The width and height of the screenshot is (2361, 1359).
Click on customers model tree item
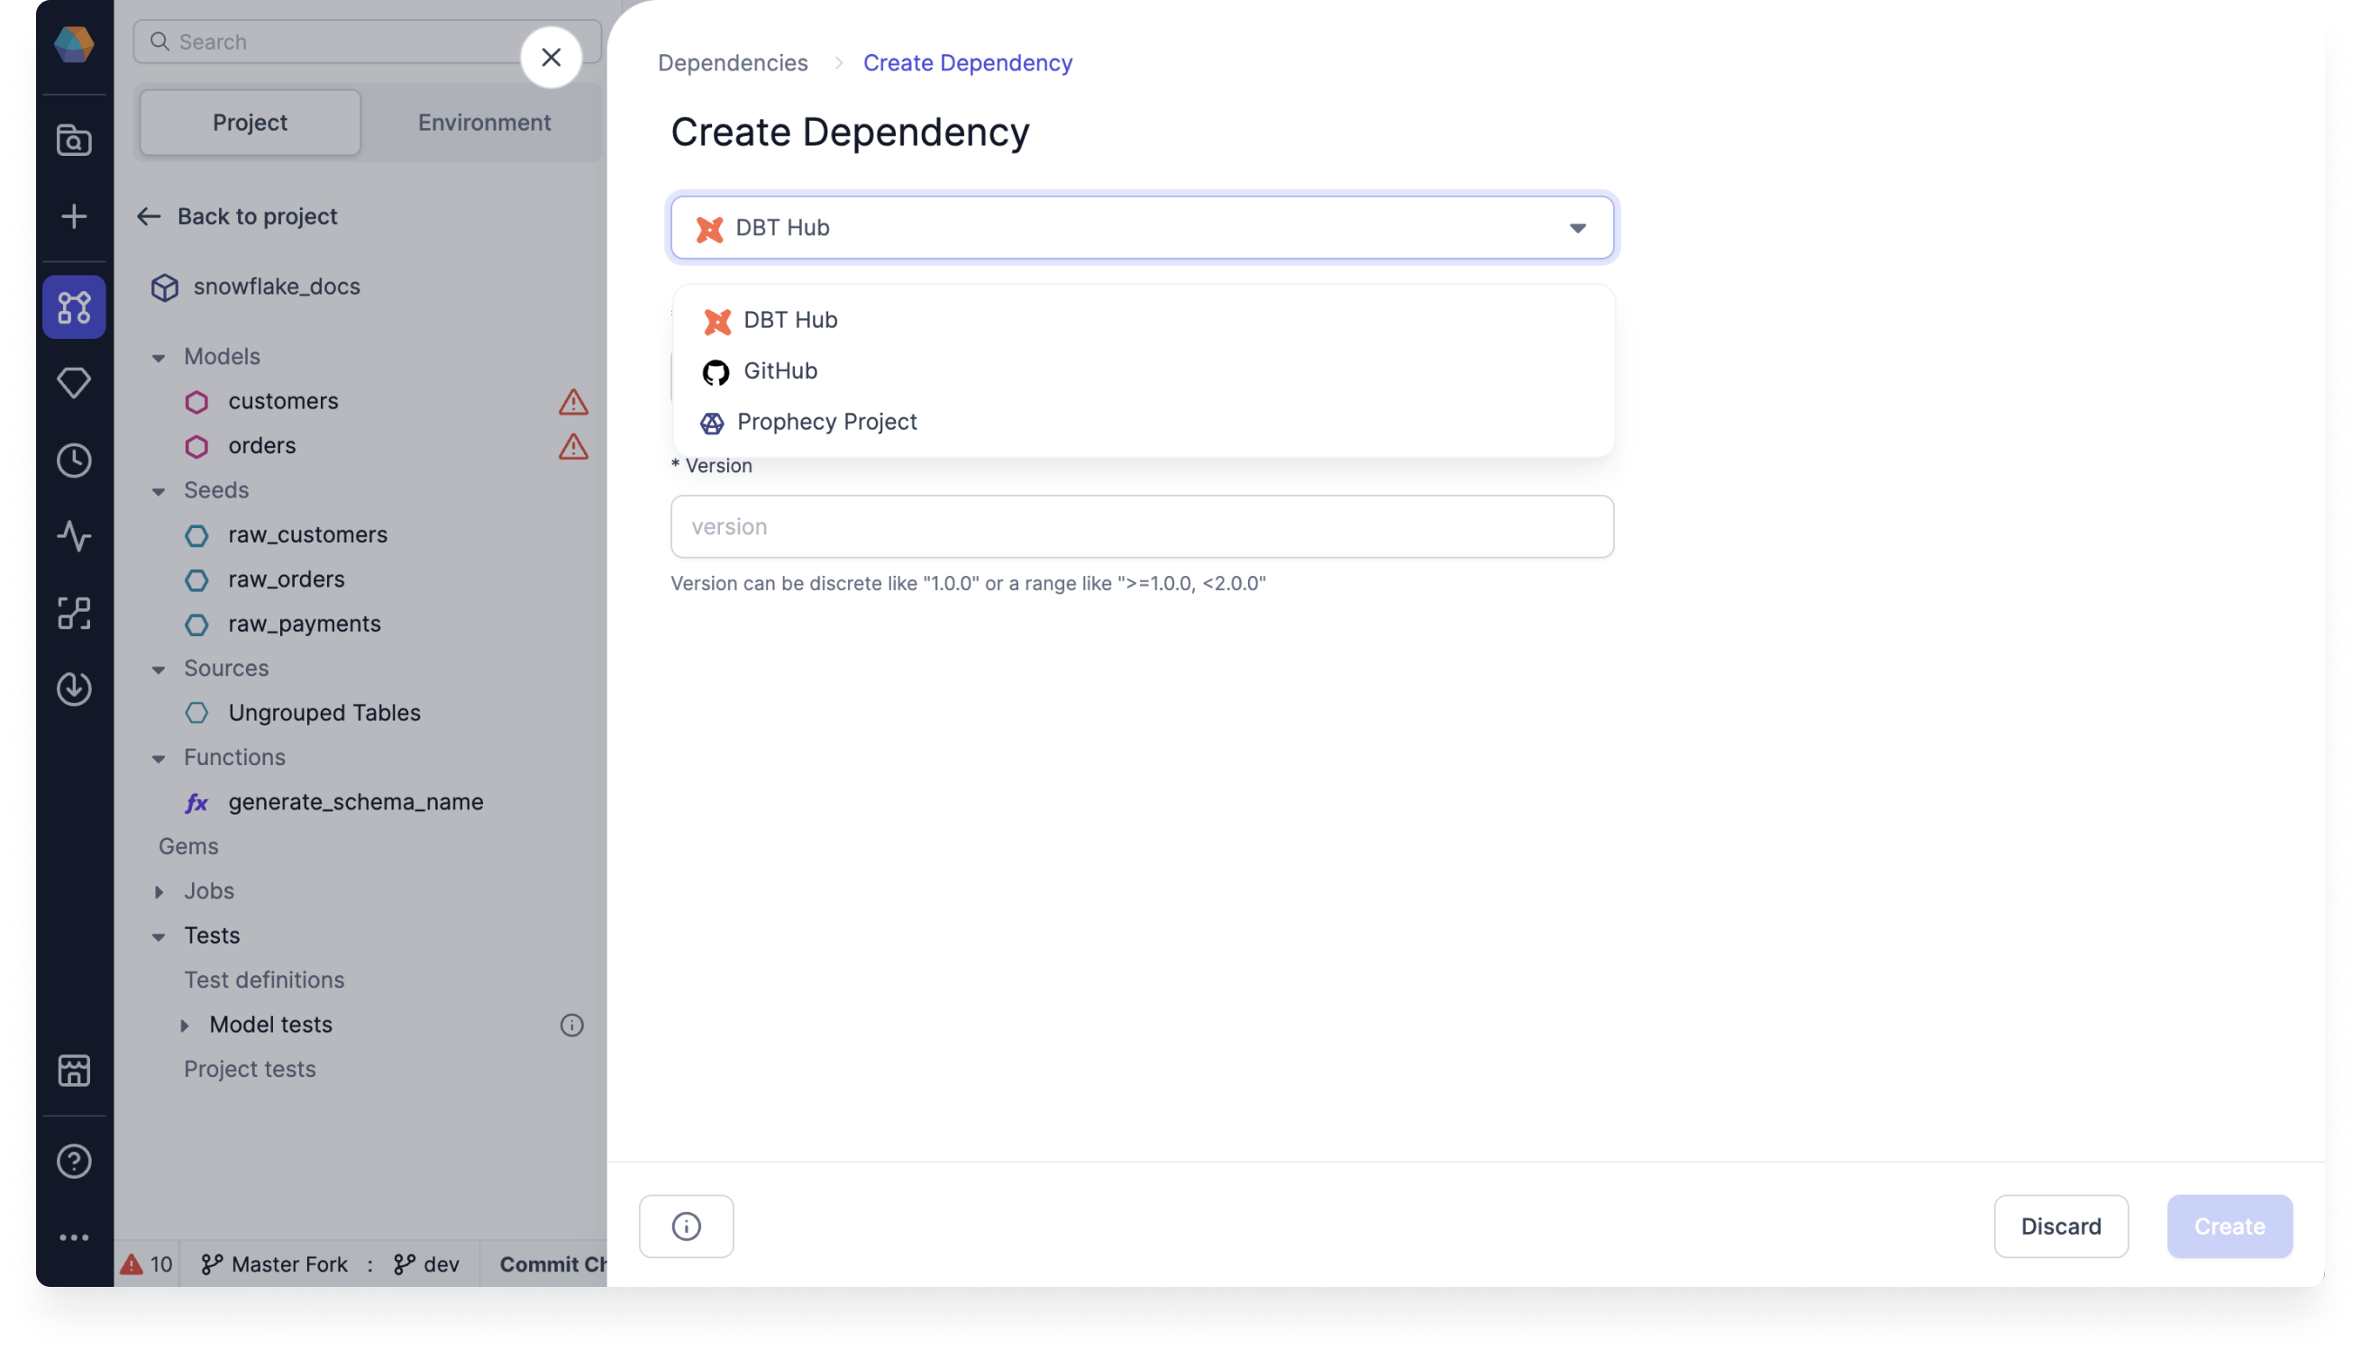pyautogui.click(x=282, y=400)
